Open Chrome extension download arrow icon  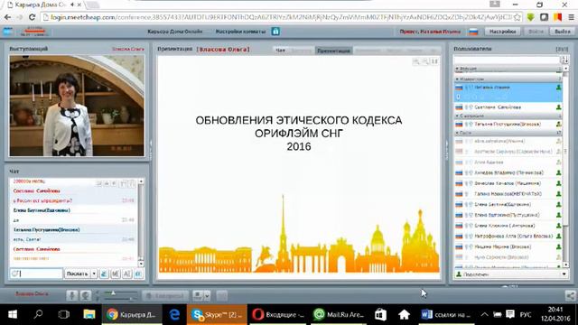[x=530, y=17]
